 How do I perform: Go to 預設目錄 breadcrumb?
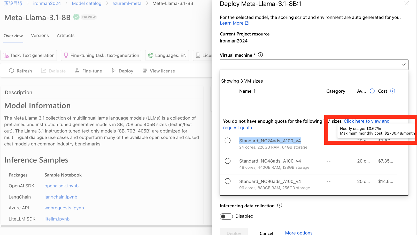(x=13, y=3)
